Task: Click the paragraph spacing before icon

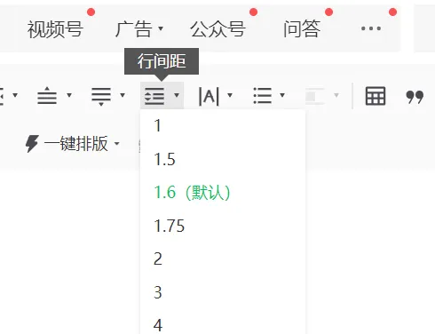Action: pyautogui.click(x=47, y=95)
